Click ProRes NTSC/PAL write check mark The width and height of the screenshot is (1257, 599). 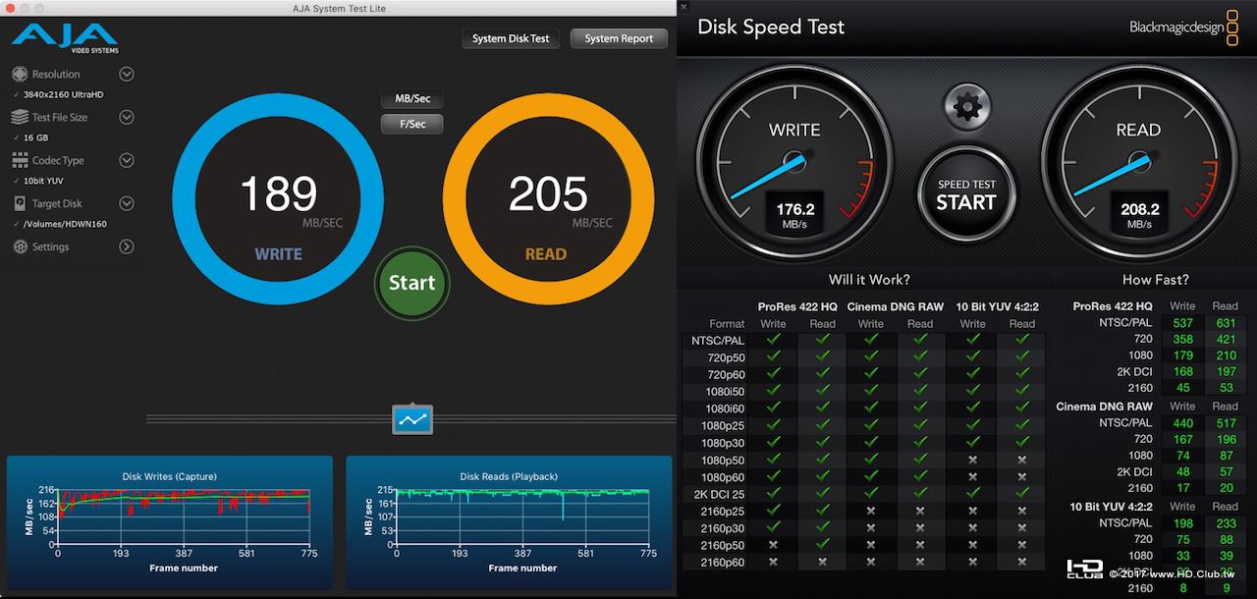click(x=774, y=340)
